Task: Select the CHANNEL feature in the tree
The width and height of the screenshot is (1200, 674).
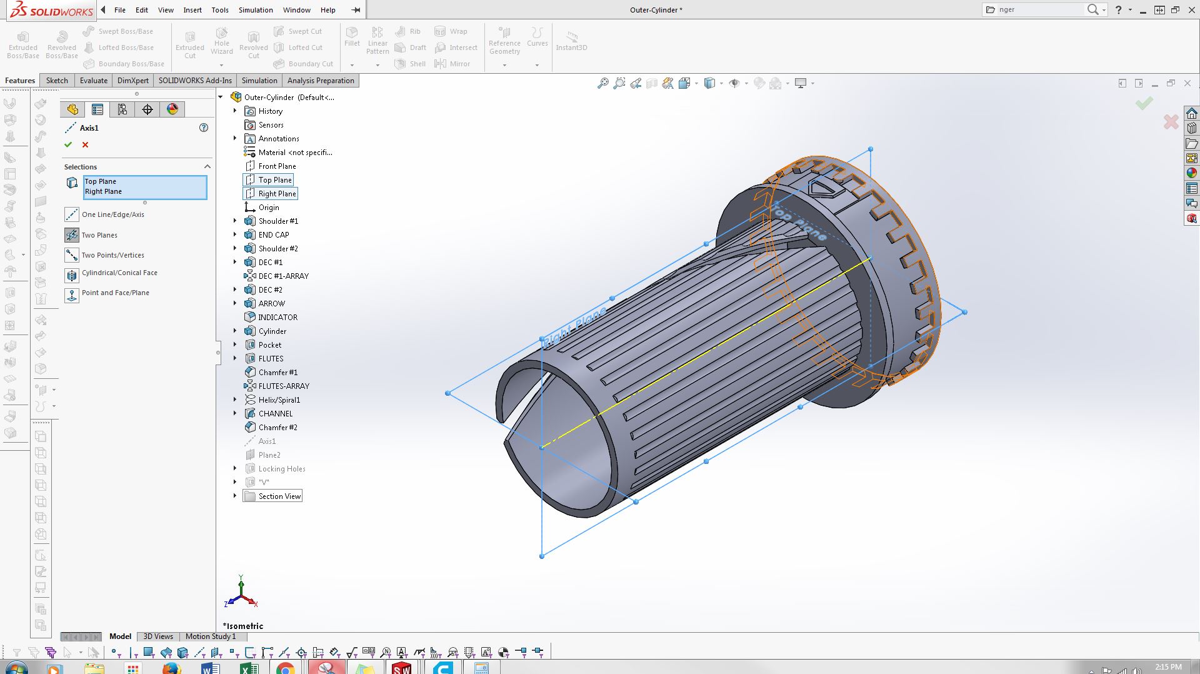Action: pos(275,413)
